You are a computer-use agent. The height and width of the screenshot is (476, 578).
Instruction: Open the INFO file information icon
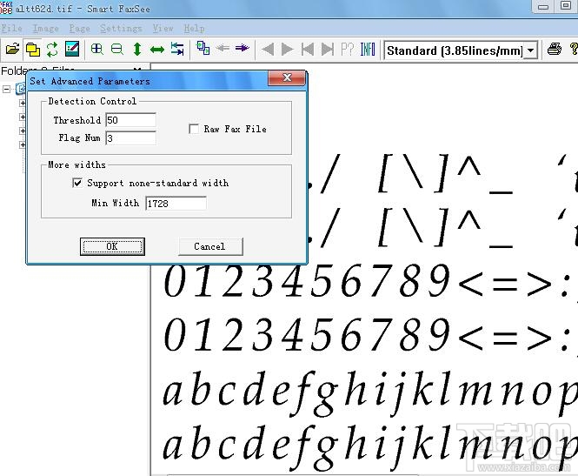tap(368, 49)
